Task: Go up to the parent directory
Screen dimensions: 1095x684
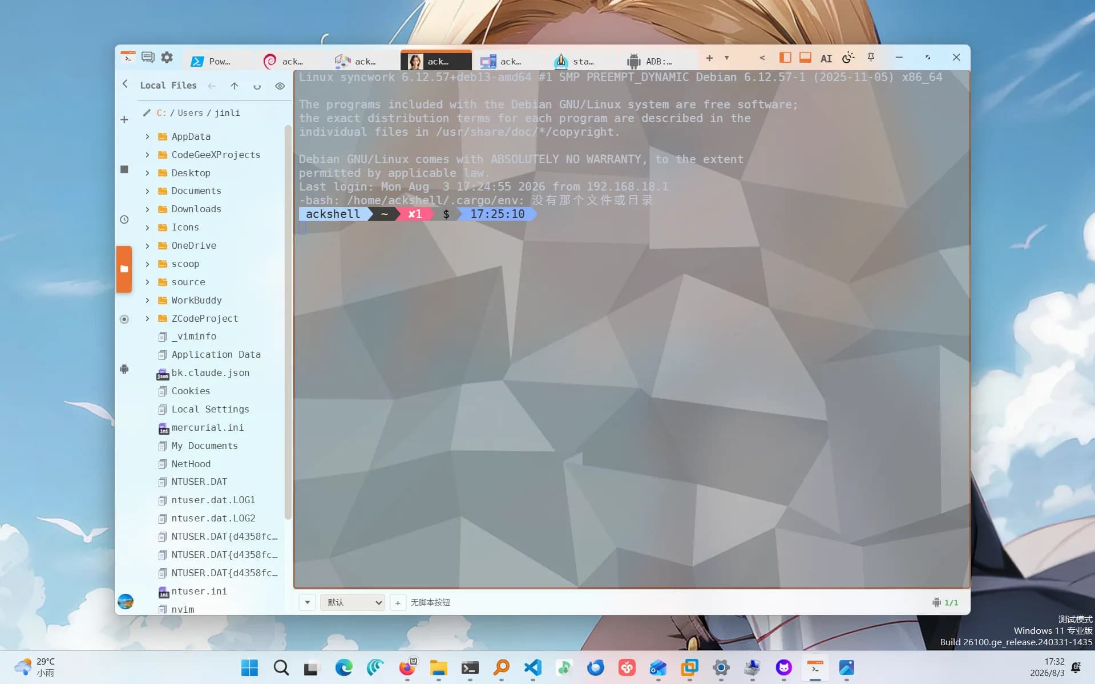Action: pyautogui.click(x=235, y=86)
